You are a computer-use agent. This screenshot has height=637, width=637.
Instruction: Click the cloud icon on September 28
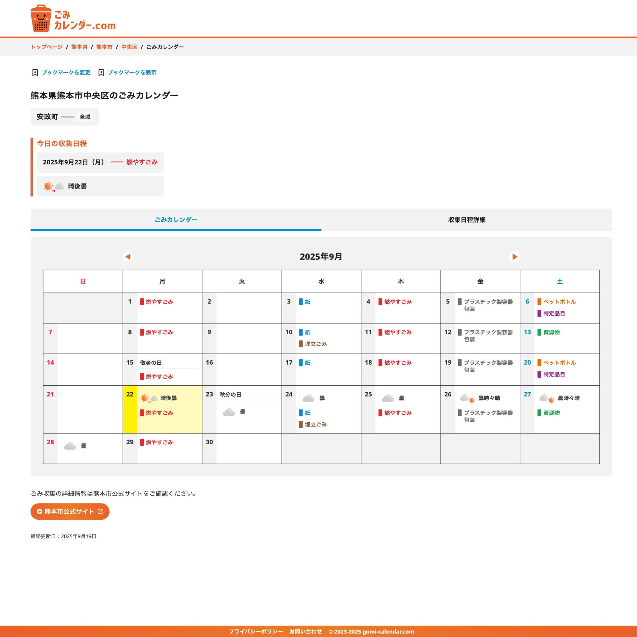tap(70, 446)
